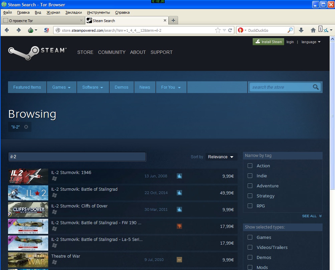Viewport: 335px width, 270px height.
Task: Switch to the 'О проекте Tor' tab
Action: [x=43, y=20]
